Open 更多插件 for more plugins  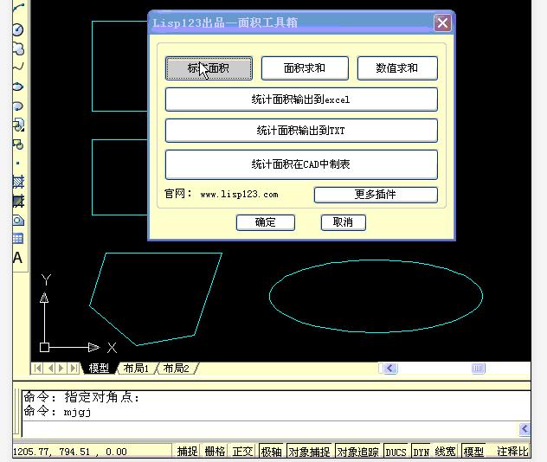coord(376,195)
